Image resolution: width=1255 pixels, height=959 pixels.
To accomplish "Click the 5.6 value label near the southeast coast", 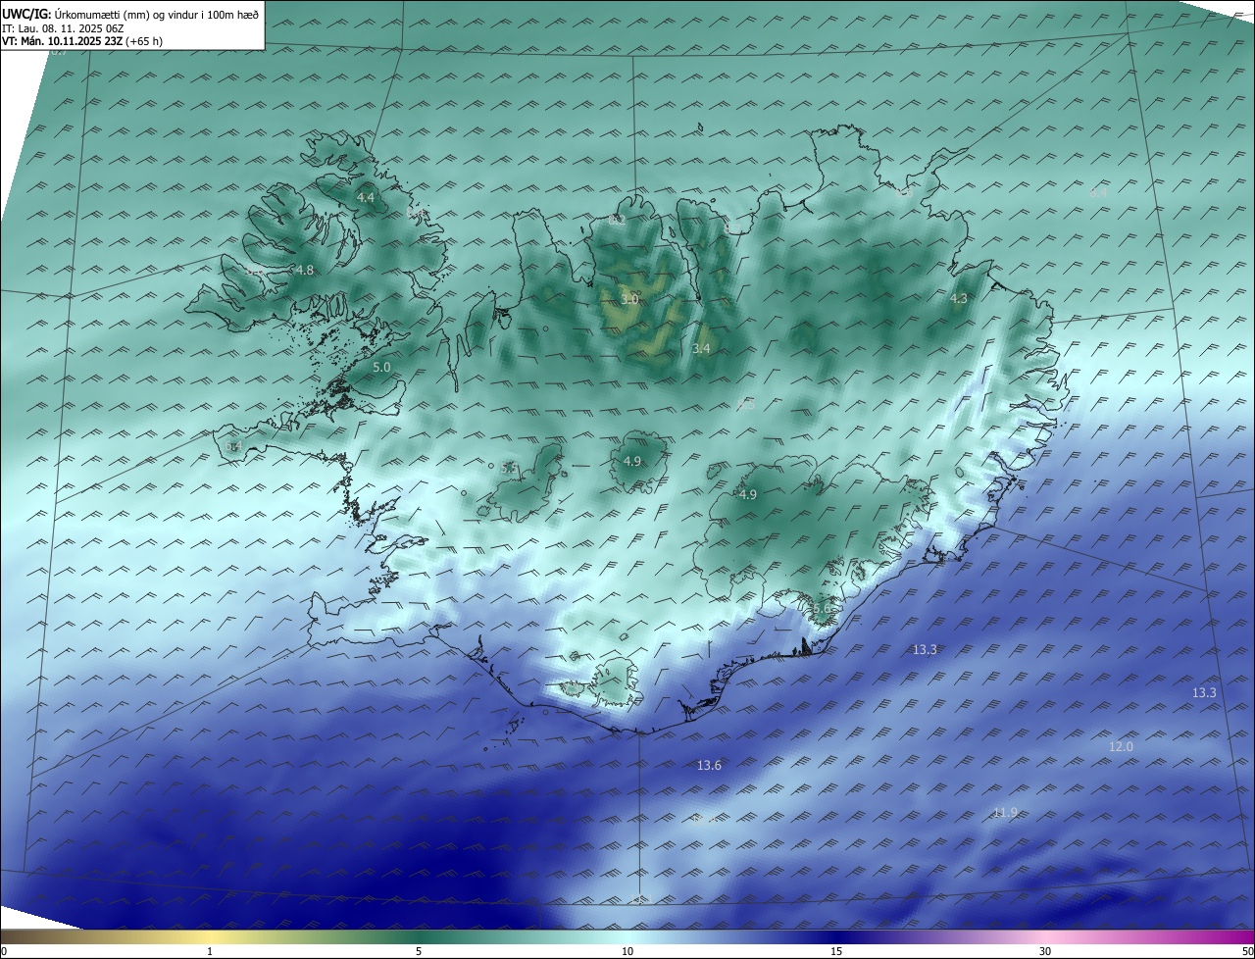I will pyautogui.click(x=822, y=609).
